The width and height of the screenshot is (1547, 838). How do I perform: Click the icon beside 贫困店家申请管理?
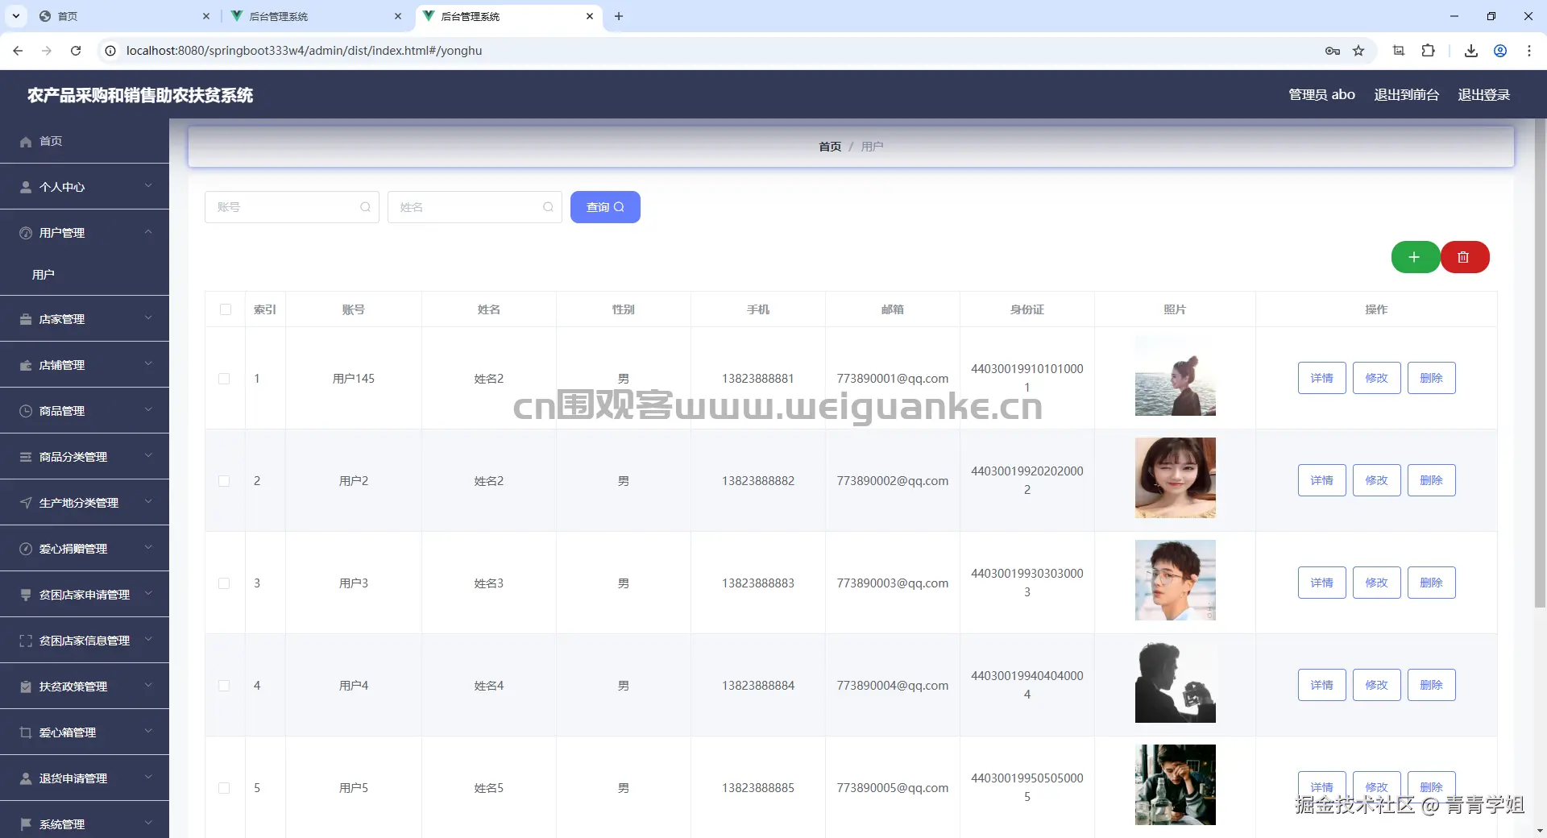click(x=26, y=595)
